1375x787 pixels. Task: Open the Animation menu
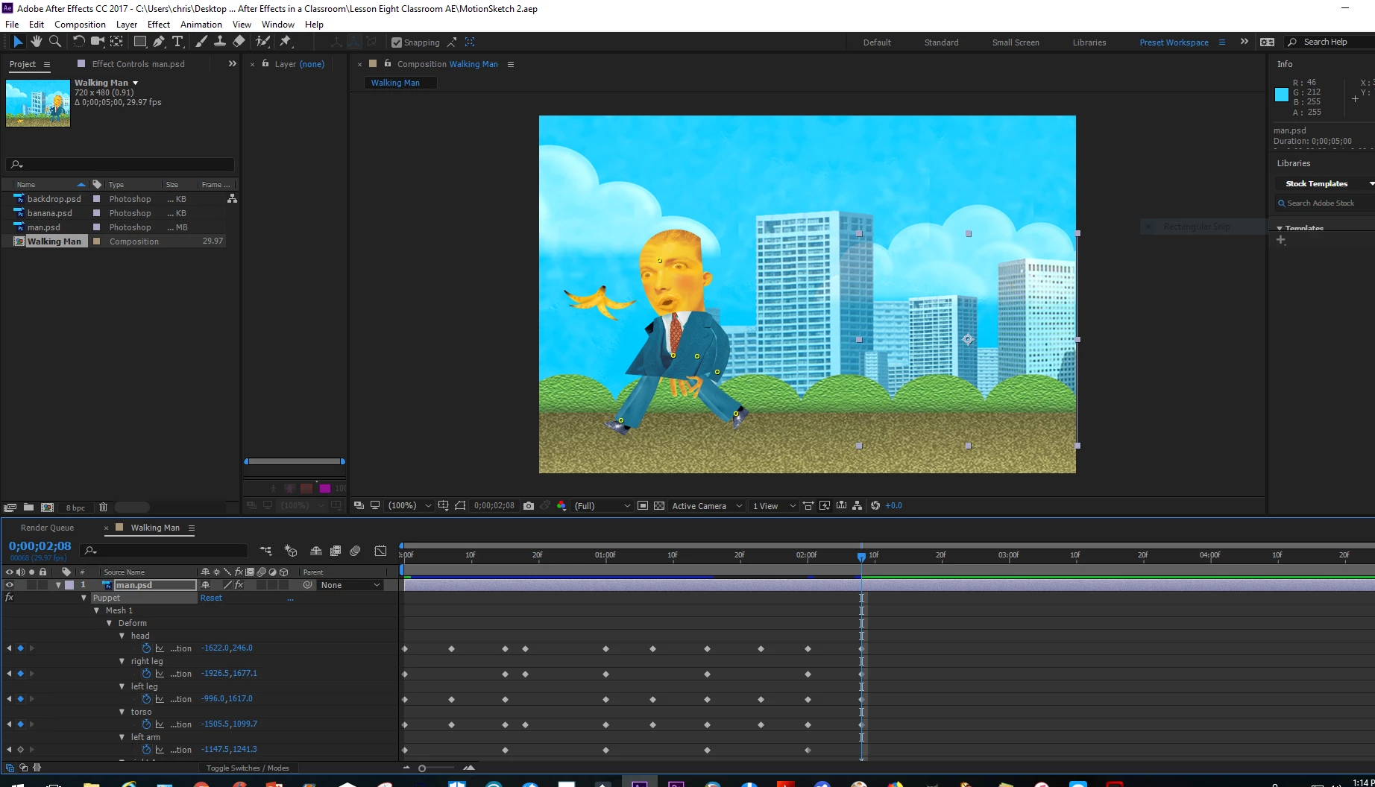click(x=201, y=24)
